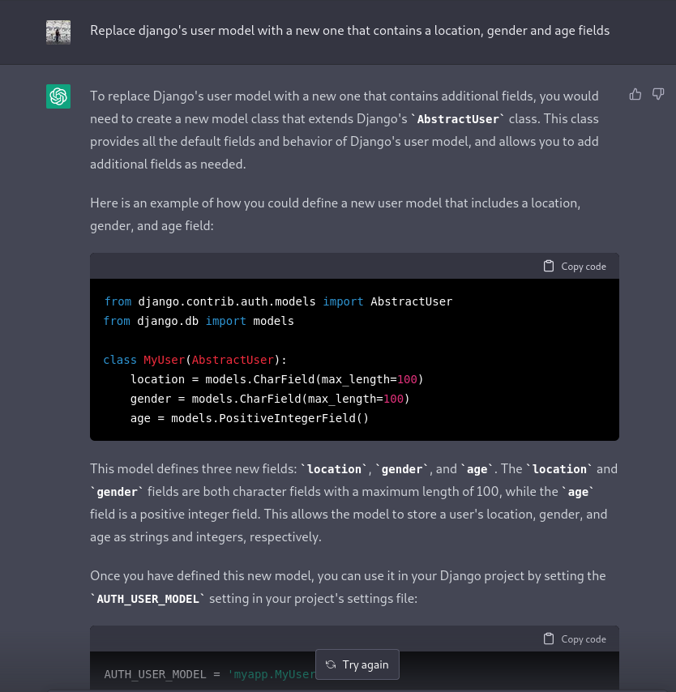676x692 pixels.
Task: Click the ChatGPT logo icon beside the response
Action: [x=58, y=96]
